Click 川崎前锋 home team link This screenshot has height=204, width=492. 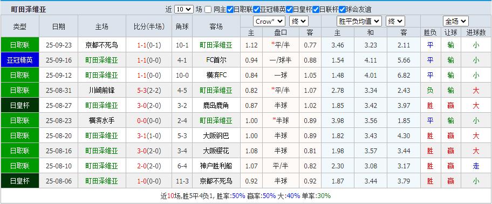pyautogui.click(x=101, y=90)
